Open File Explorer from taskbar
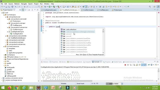Image resolution: width=160 pixels, height=90 pixels. [31, 88]
